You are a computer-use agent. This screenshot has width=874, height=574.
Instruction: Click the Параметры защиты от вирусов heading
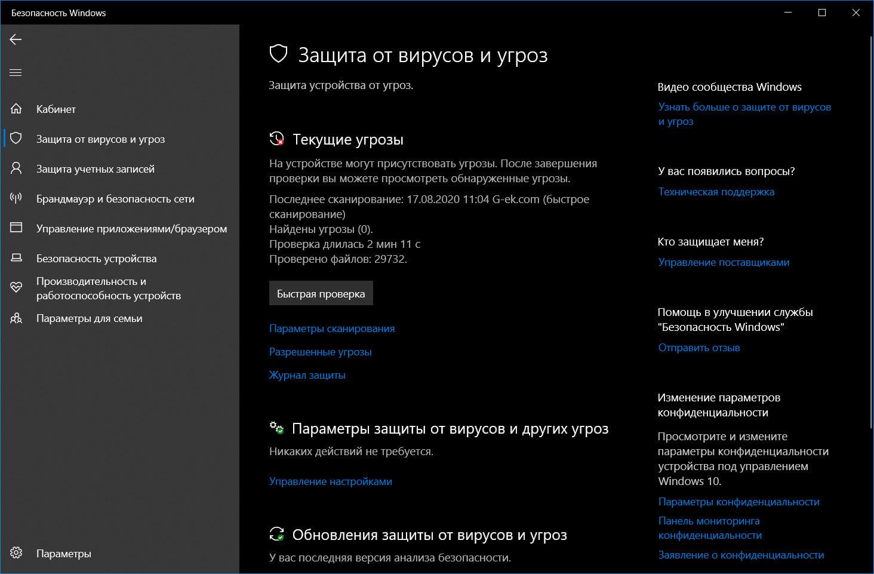[450, 429]
